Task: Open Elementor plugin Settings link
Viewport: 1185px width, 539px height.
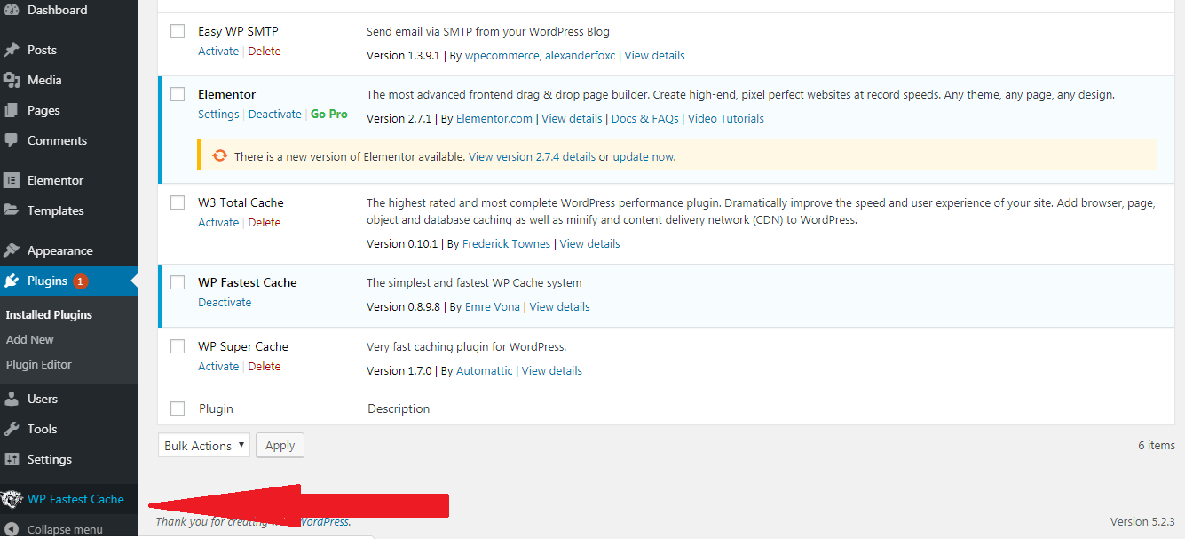Action: [x=218, y=114]
